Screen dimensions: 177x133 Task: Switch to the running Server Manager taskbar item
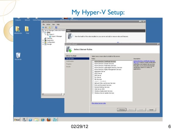[x=55, y=120]
